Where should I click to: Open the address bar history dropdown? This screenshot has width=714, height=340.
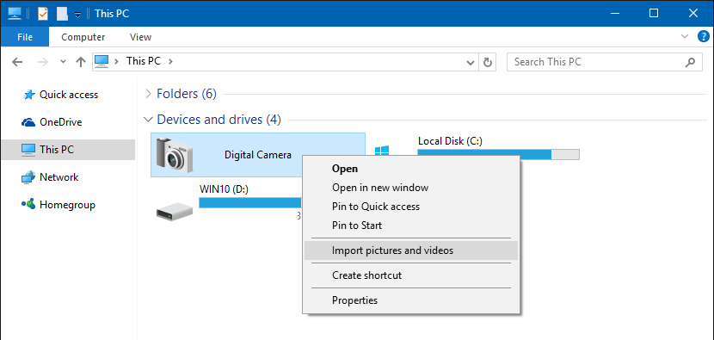(471, 63)
